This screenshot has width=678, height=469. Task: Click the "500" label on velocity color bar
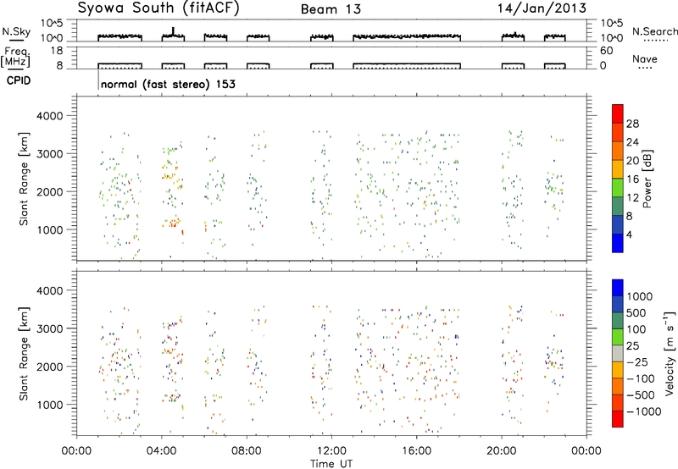tap(636, 313)
